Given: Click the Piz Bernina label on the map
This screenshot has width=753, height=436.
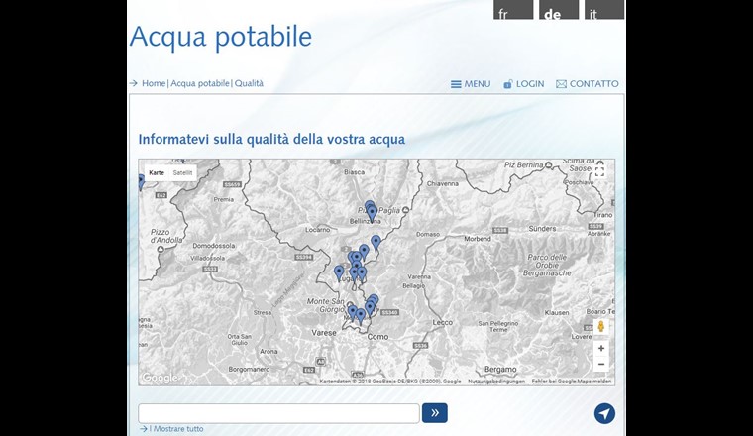Looking at the screenshot, I should (x=523, y=164).
